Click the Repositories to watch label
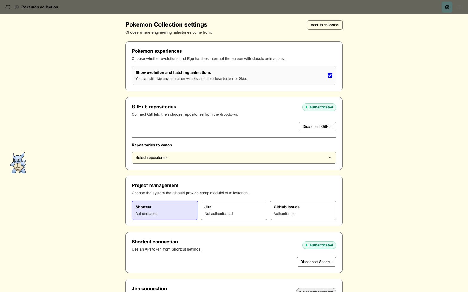 tap(152, 145)
